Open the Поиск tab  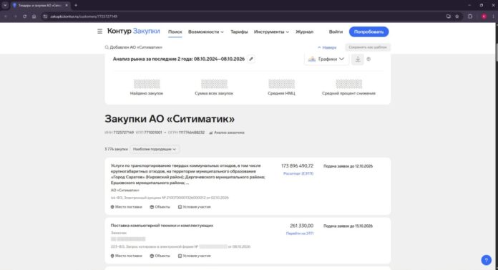point(175,32)
